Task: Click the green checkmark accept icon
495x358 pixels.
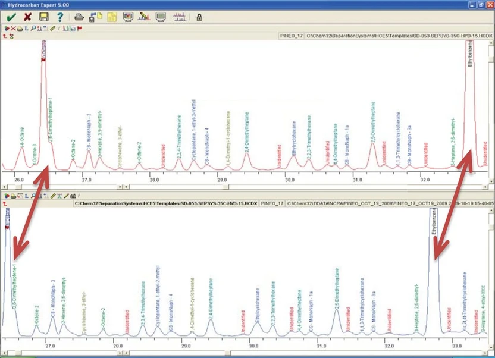Action: click(x=11, y=17)
